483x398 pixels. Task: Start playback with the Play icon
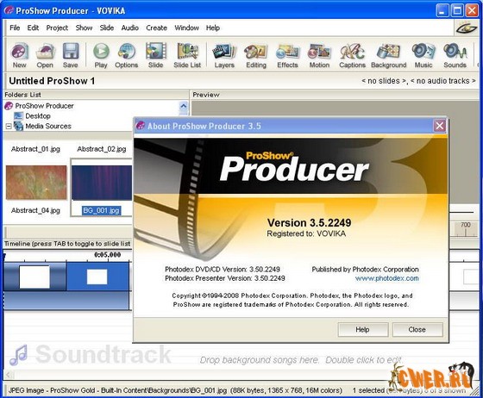point(101,55)
